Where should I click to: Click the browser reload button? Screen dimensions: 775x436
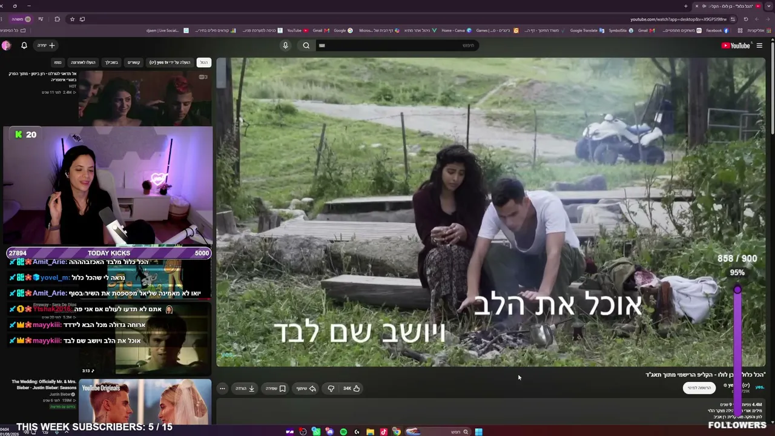pyautogui.click(x=745, y=19)
